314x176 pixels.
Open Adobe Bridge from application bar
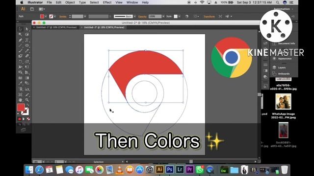(32, 9)
